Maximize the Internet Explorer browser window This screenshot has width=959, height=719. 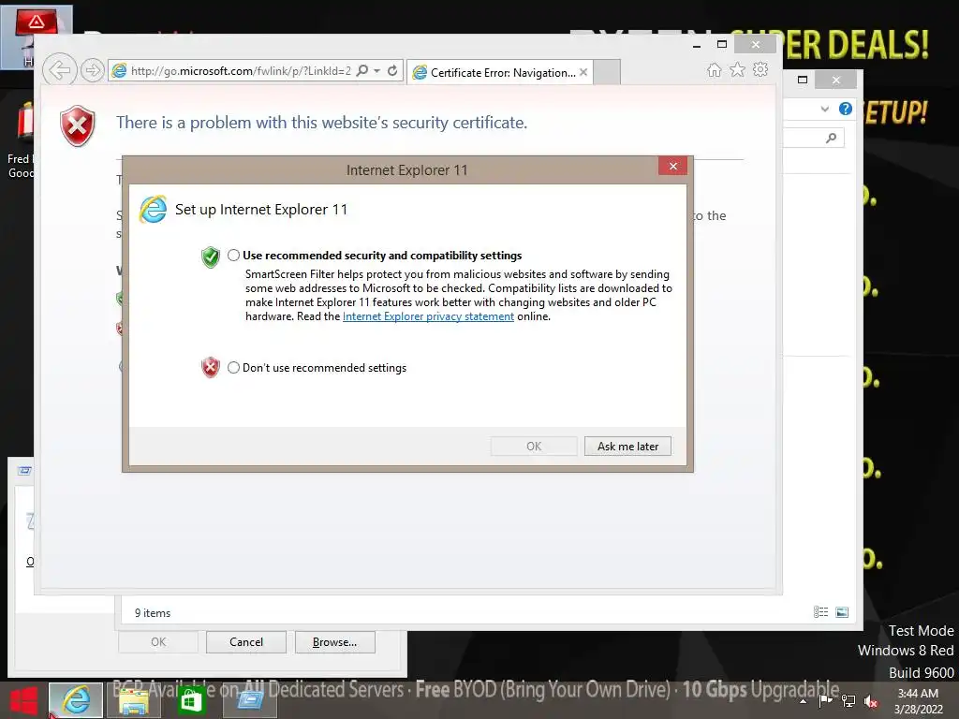pyautogui.click(x=722, y=44)
